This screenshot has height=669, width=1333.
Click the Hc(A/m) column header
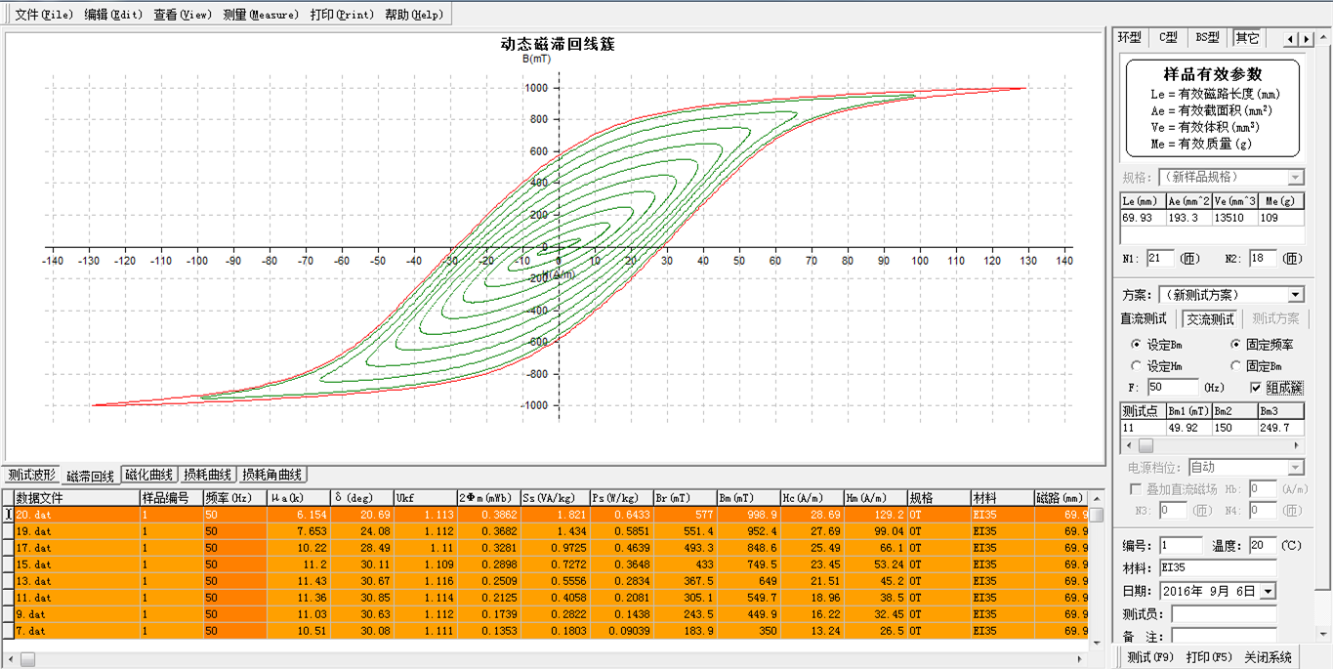[812, 498]
